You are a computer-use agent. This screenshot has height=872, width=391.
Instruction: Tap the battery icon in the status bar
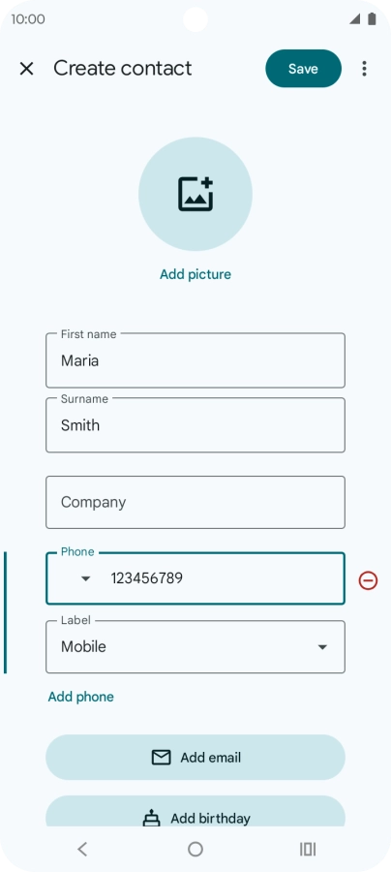click(372, 19)
